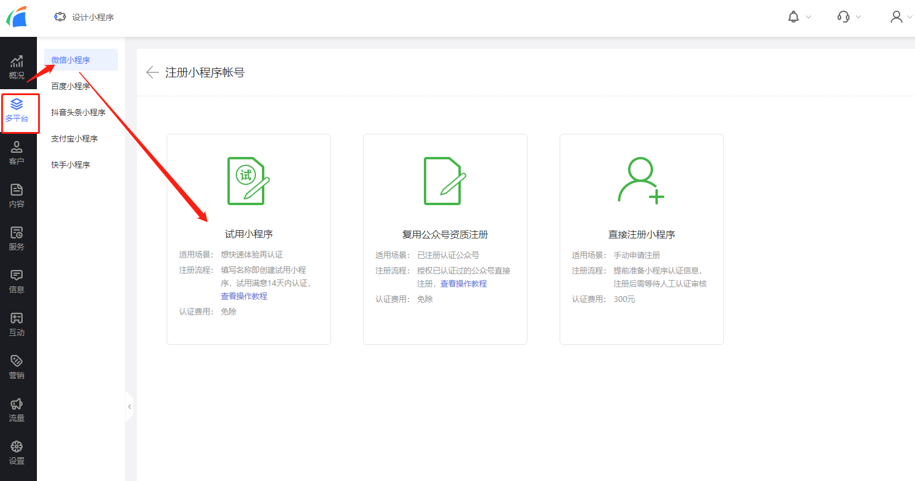
Task: Click the 试用小程序 document icon
Action: pyautogui.click(x=248, y=181)
